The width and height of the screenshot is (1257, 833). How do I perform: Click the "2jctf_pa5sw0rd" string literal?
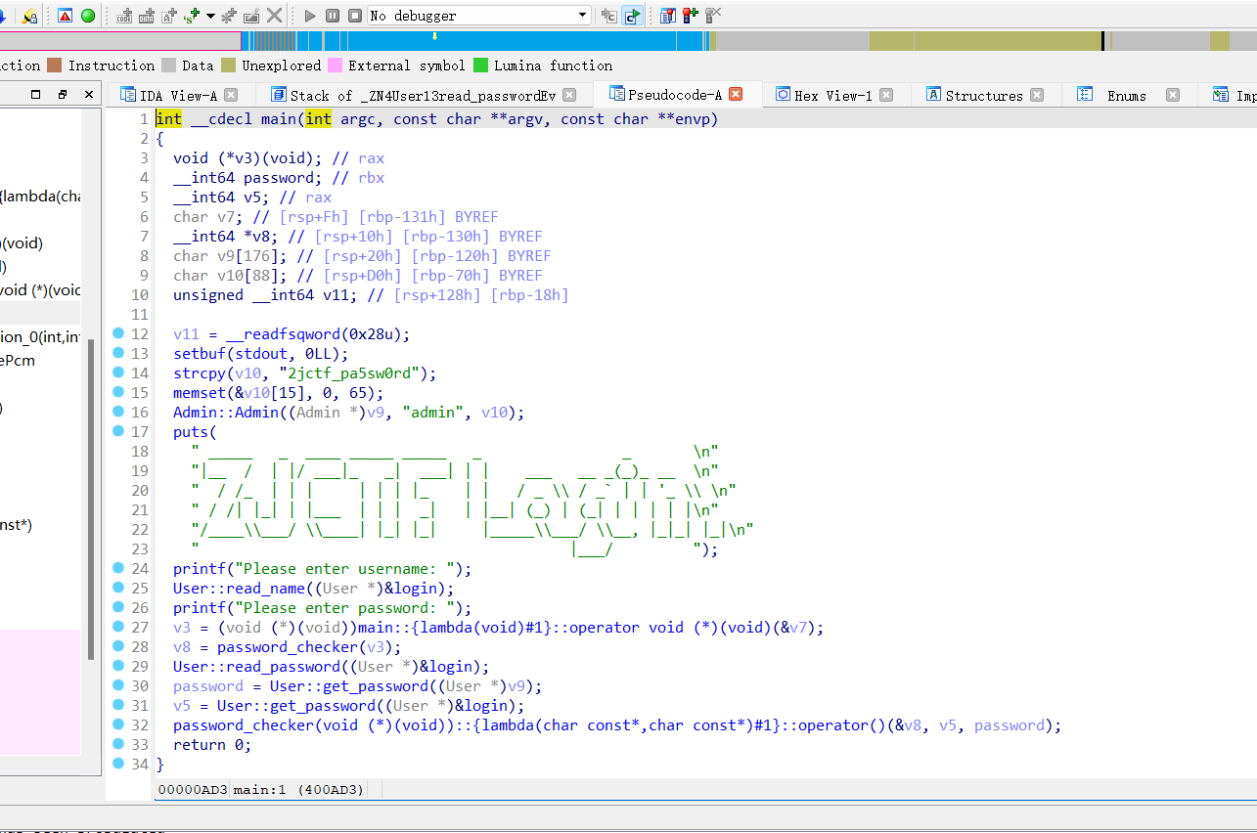[349, 373]
